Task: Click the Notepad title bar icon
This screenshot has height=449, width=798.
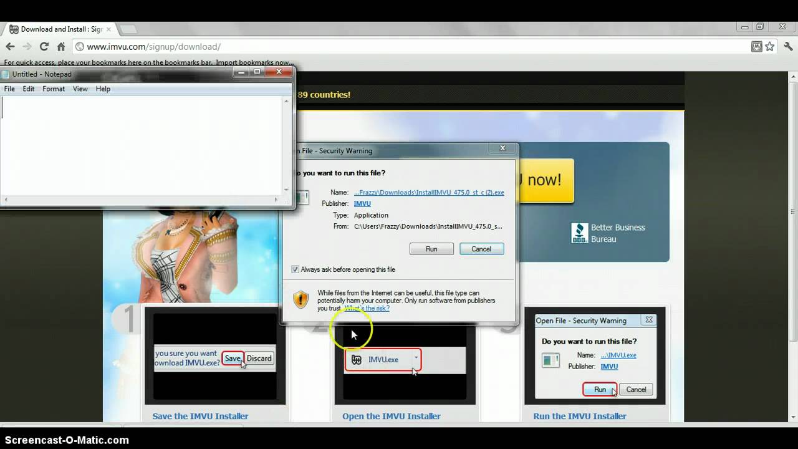Action: click(x=6, y=74)
